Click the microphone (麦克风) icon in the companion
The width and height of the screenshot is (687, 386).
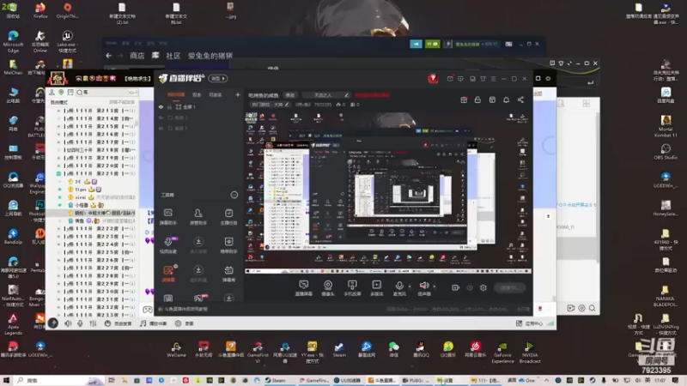399,286
